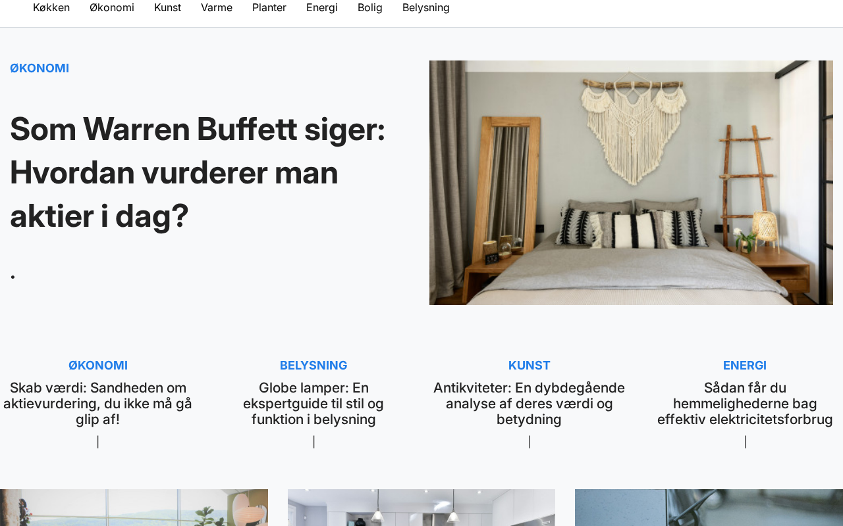Read the effektiv elektricitetsforbrug article
The width and height of the screenshot is (843, 526).
pos(745,404)
